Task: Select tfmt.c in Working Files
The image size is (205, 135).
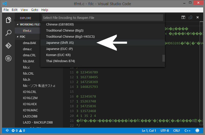Action: click(x=28, y=31)
